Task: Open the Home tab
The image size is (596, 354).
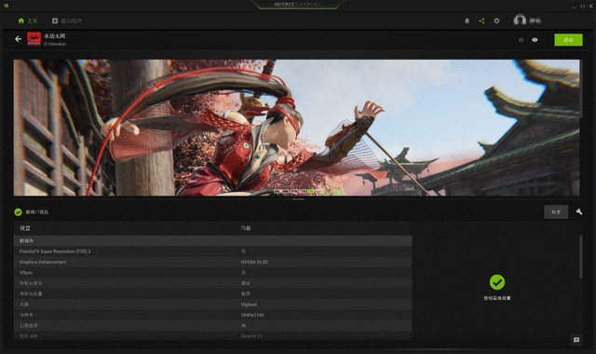Action: click(28, 20)
